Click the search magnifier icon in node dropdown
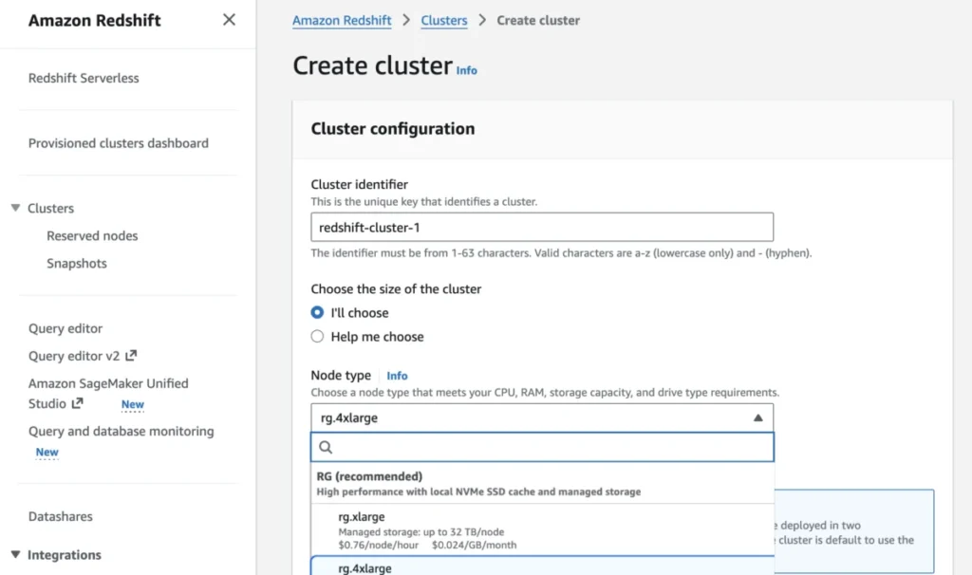The width and height of the screenshot is (972, 575). (x=326, y=447)
